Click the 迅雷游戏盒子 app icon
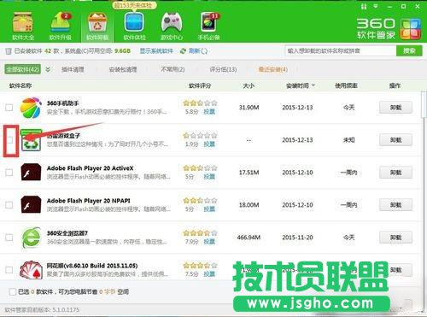 tap(31, 140)
